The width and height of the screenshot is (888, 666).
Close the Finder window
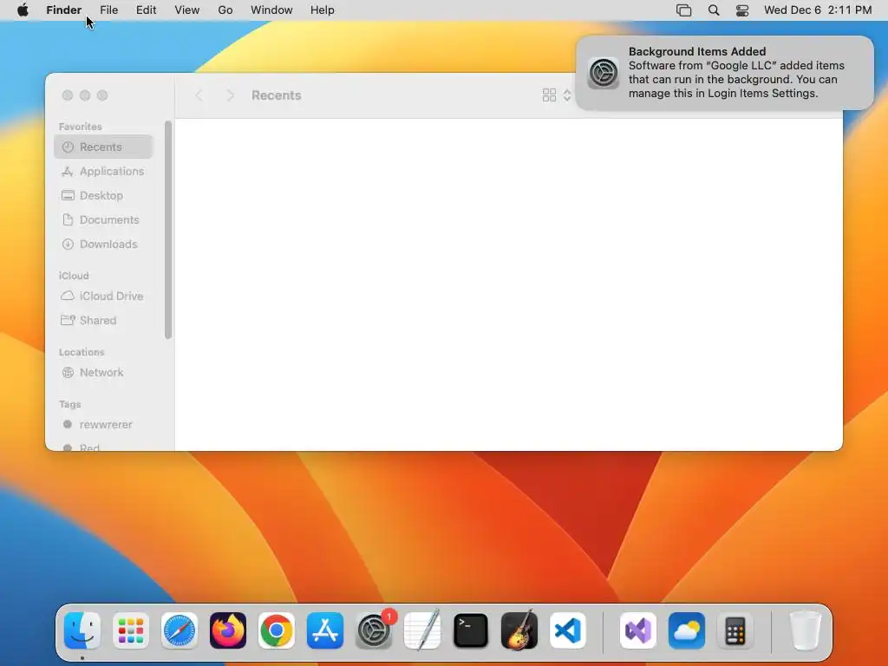(68, 95)
